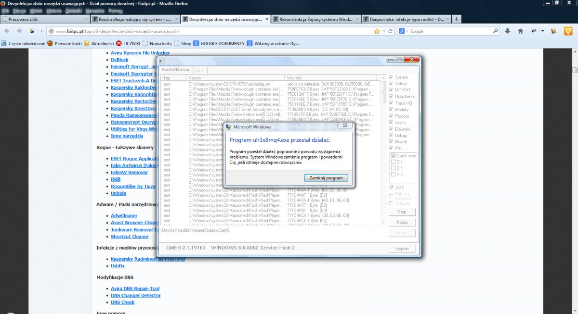Toggle the Rejestr checkbox
This screenshot has width=578, height=314.
pyautogui.click(x=391, y=142)
